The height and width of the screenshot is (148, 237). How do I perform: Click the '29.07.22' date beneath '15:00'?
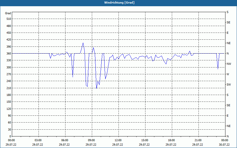pyautogui.click(x=144, y=145)
